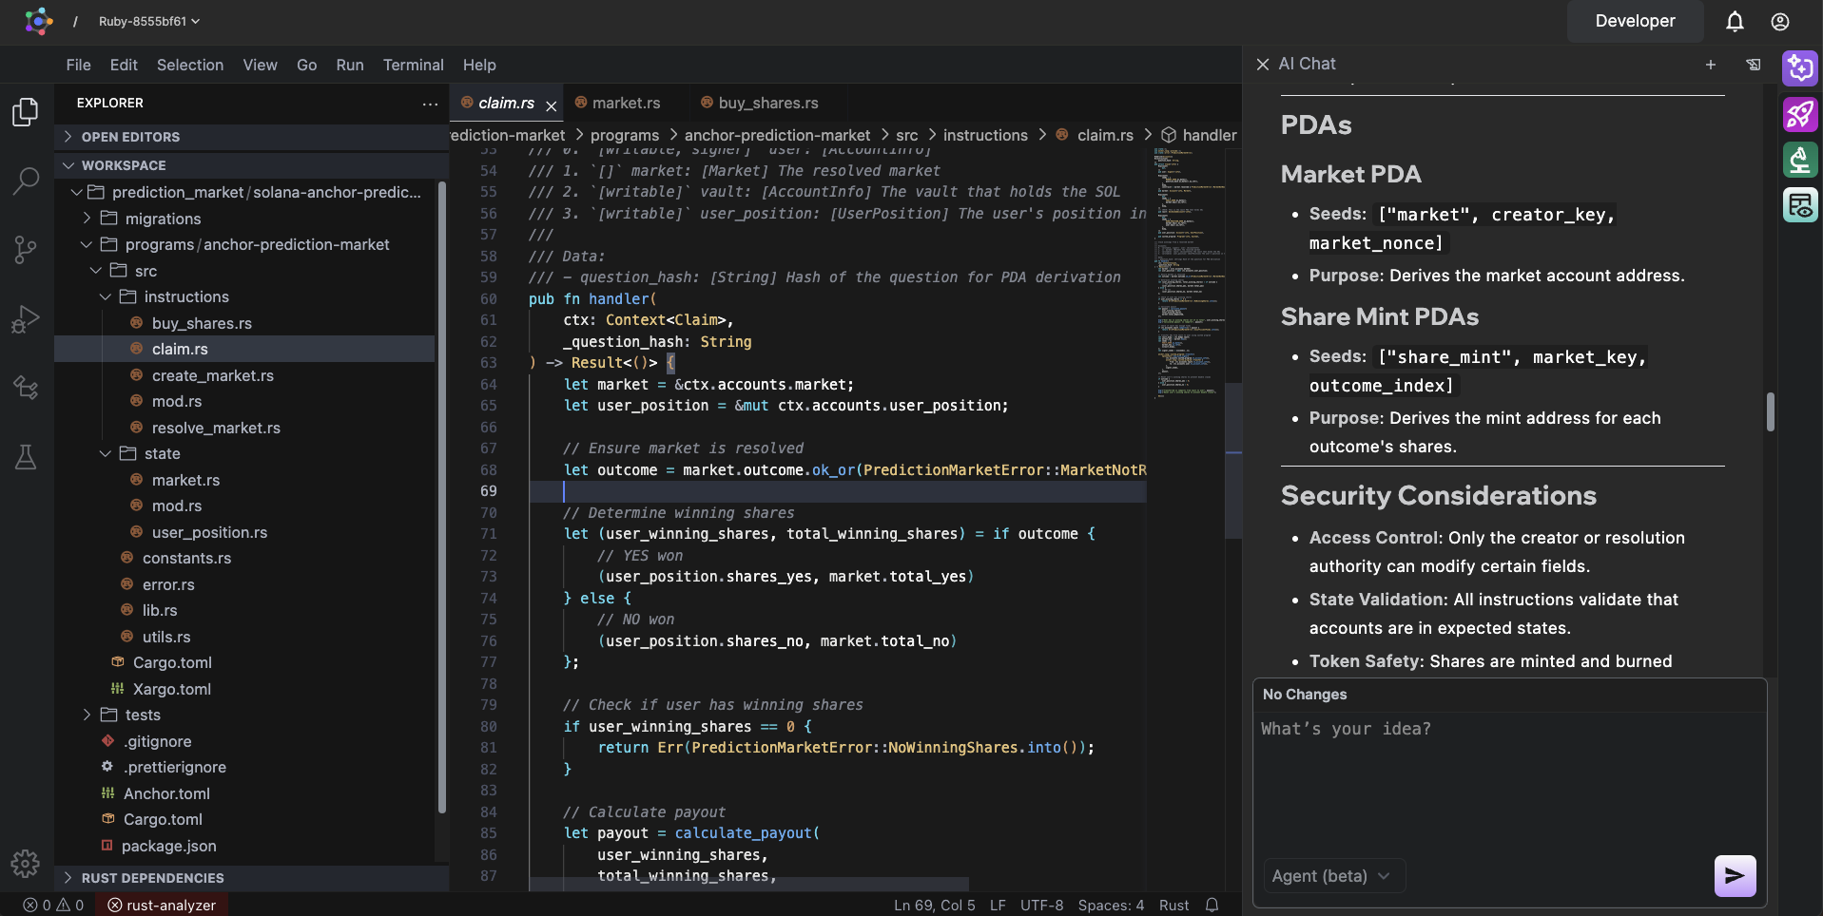1823x916 pixels.
Task: Click rust-analyzer in the status bar
Action: point(162,906)
